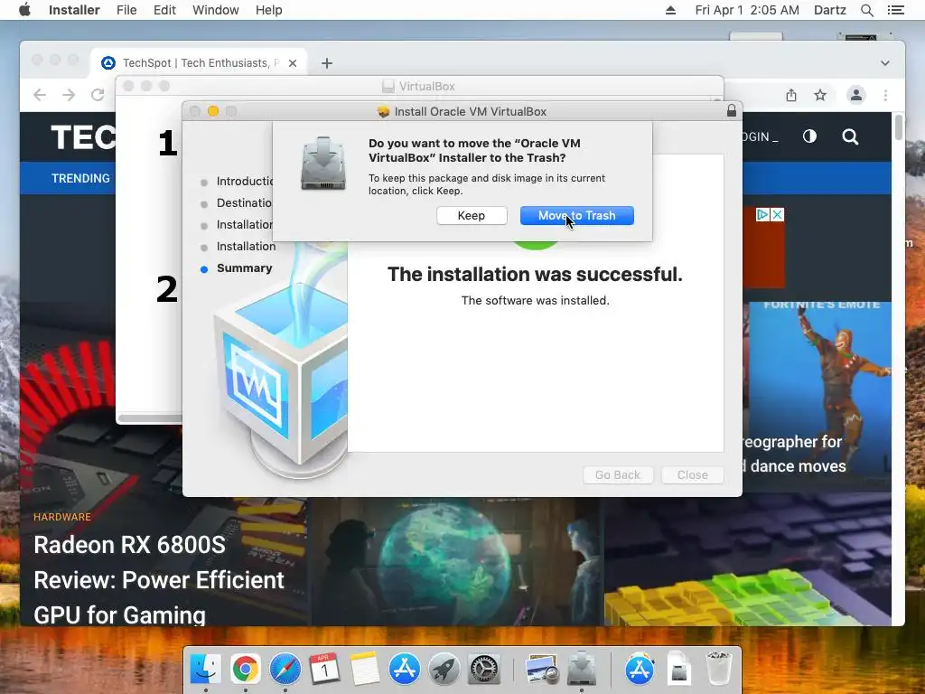The image size is (925, 694).
Task: Open Calendar from the Dock
Action: (x=324, y=670)
